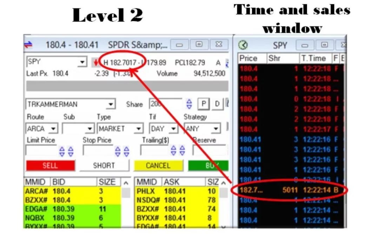Viewport: 379px width, 234px height.
Task: Minimize the SPY Time and Sales window
Action: click(305, 45)
